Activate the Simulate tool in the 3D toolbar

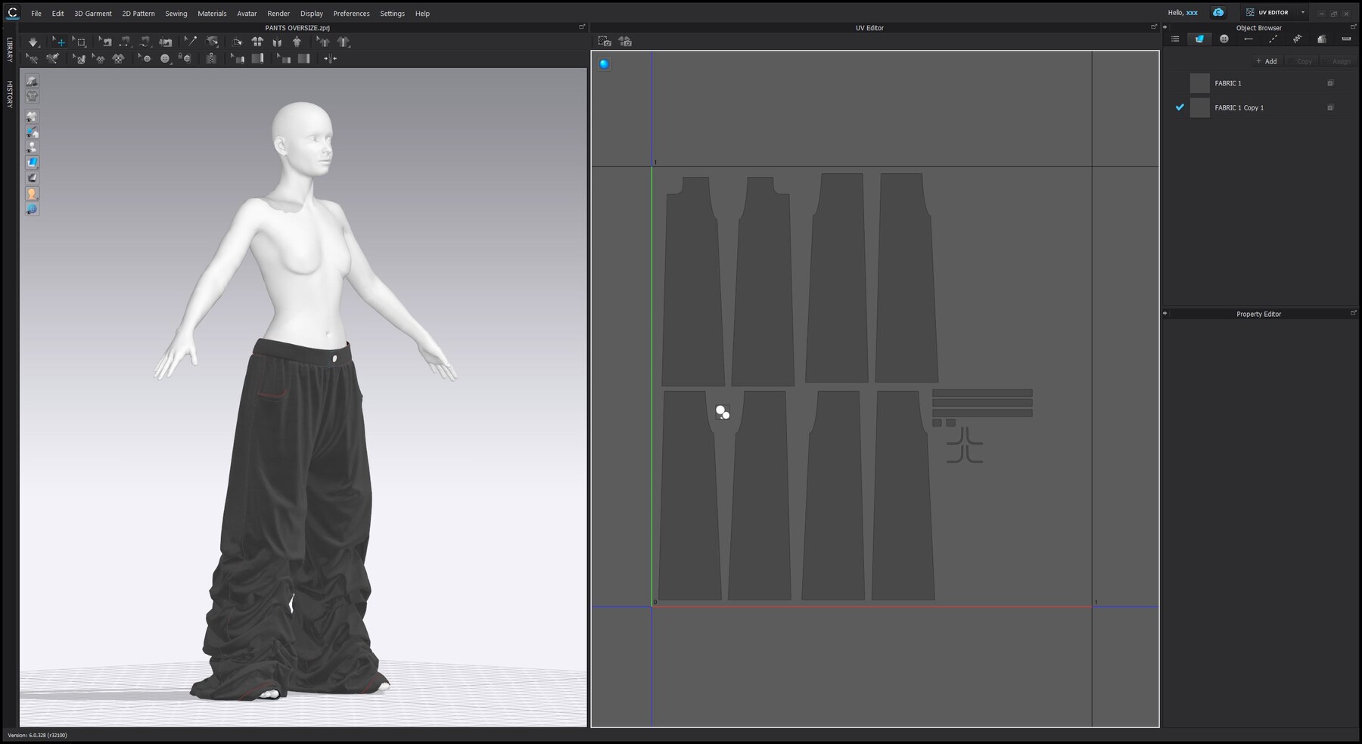33,42
